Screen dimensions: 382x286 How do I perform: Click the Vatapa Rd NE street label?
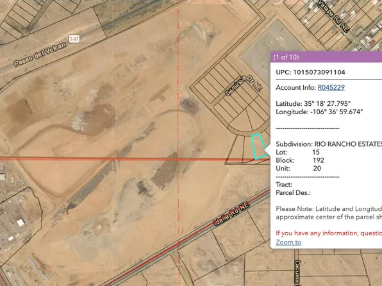(334, 16)
